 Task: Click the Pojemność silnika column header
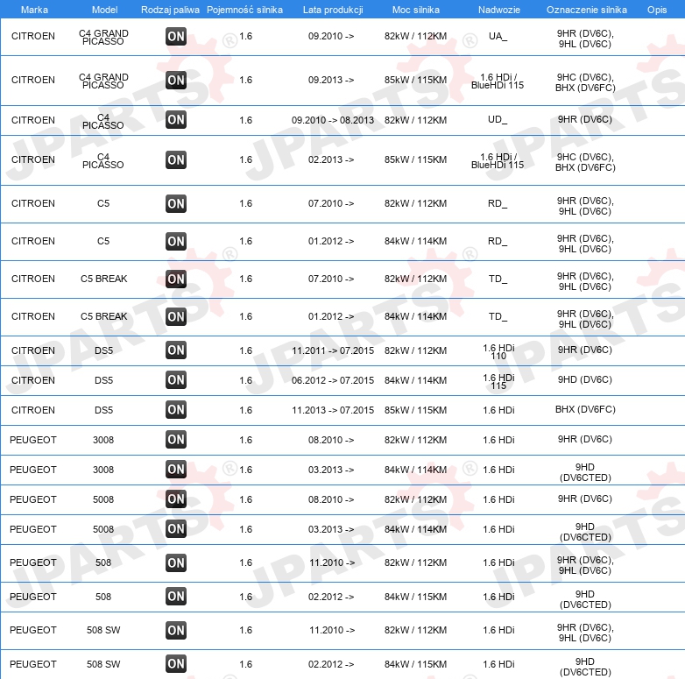(x=244, y=10)
